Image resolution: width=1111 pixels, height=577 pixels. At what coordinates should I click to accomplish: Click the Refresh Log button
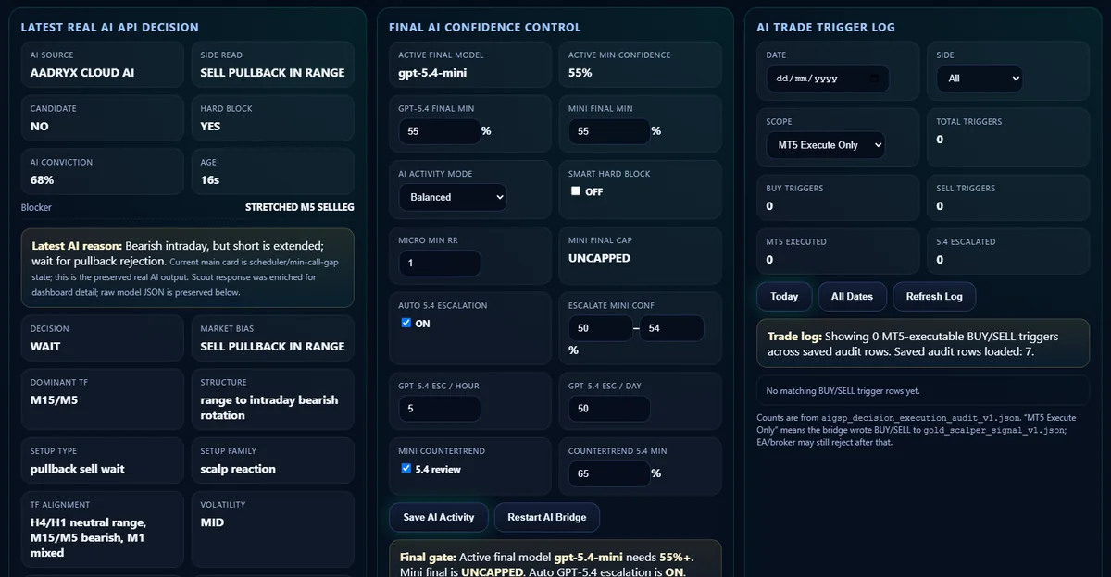[x=934, y=296]
